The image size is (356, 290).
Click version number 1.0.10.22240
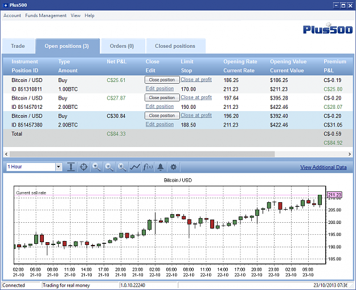point(133,285)
